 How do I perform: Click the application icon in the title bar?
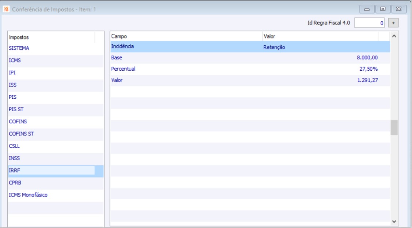tap(6, 9)
